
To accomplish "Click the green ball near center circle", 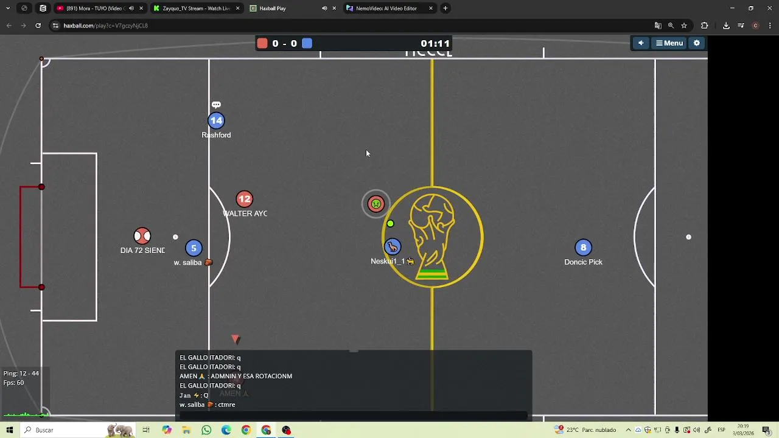I will [390, 224].
